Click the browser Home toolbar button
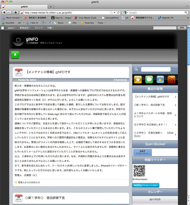 coord(16,13)
